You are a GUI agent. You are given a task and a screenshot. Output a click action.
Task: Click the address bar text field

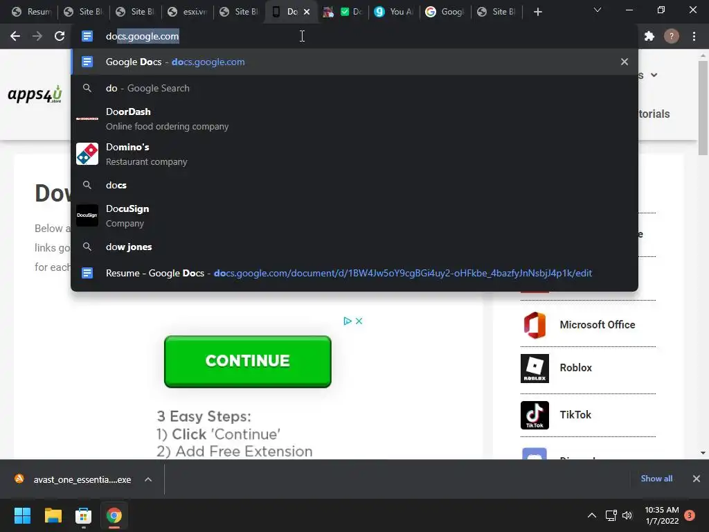pos(354,36)
